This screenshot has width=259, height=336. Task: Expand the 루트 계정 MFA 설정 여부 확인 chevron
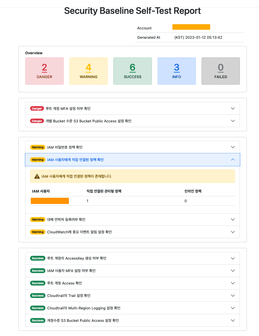pos(233,109)
